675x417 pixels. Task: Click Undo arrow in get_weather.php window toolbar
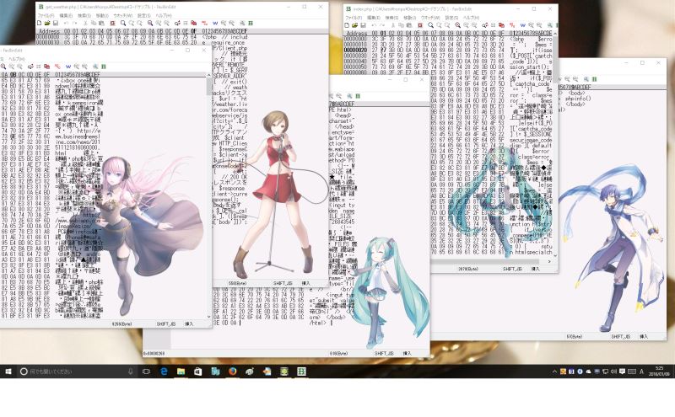pyautogui.click(x=67, y=24)
